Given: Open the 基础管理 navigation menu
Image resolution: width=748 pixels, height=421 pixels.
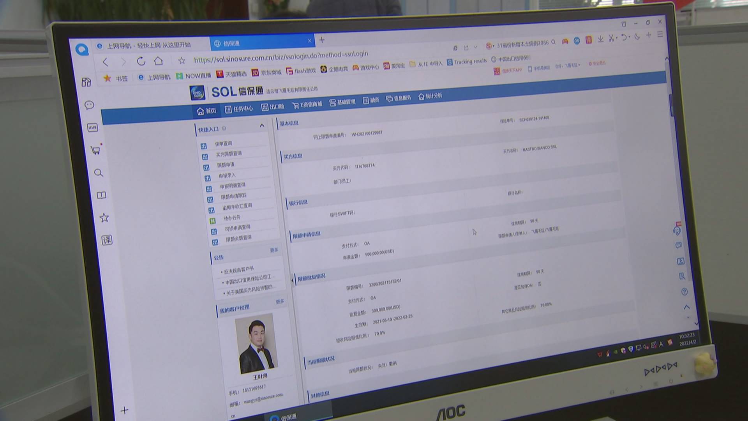Looking at the screenshot, I should tap(342, 102).
